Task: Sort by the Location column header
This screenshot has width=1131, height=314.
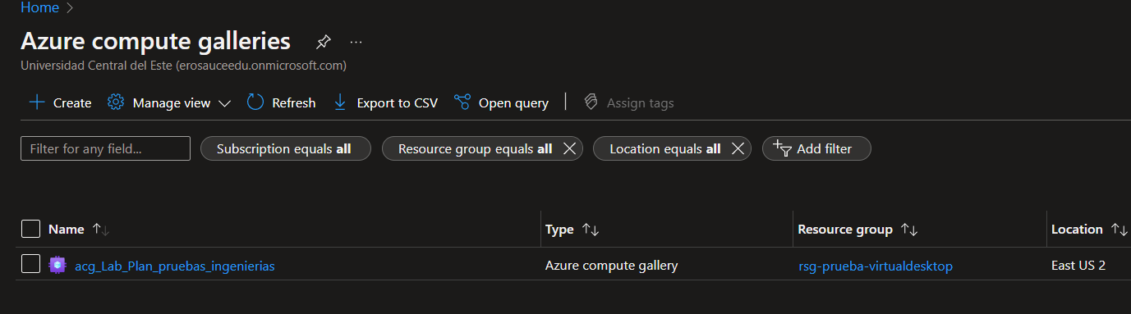Action: [1077, 230]
